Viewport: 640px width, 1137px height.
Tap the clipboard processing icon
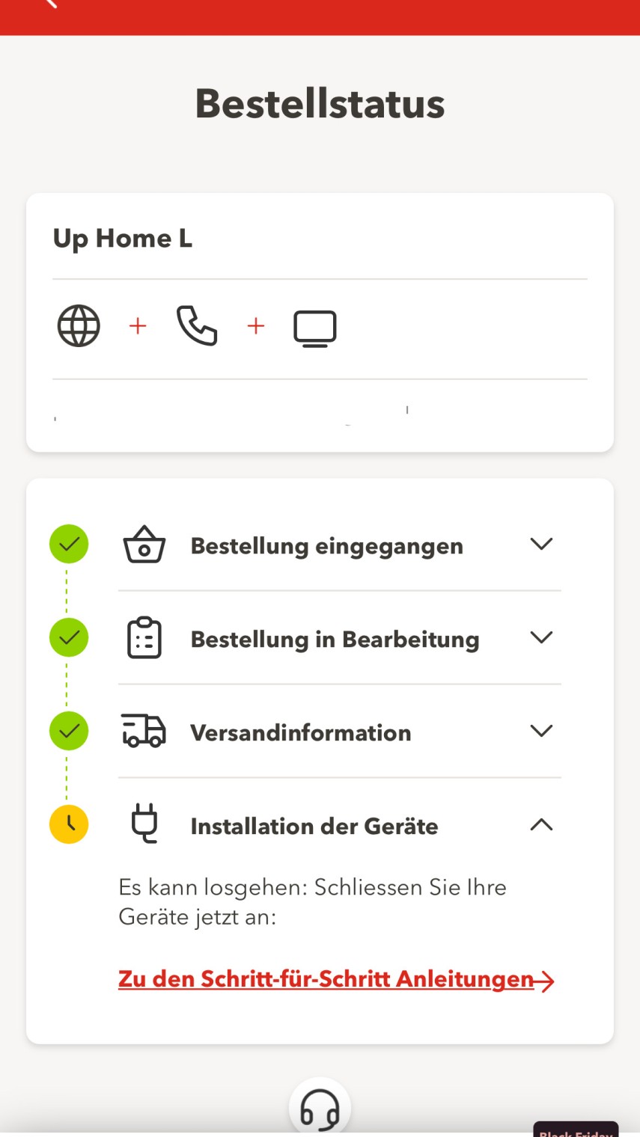tap(144, 638)
